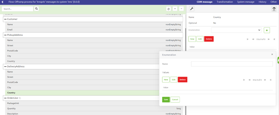Image resolution: width=279 pixels, height=115 pixels.
Task: Select the Description row
Action: 94,113
